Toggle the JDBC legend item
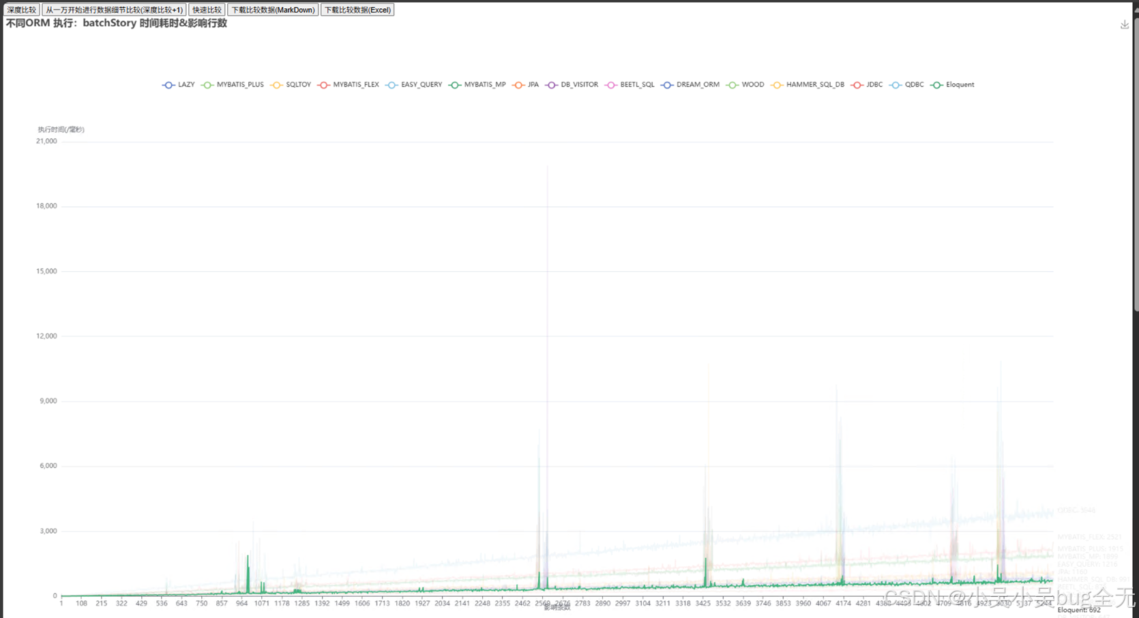The image size is (1139, 618). (867, 84)
